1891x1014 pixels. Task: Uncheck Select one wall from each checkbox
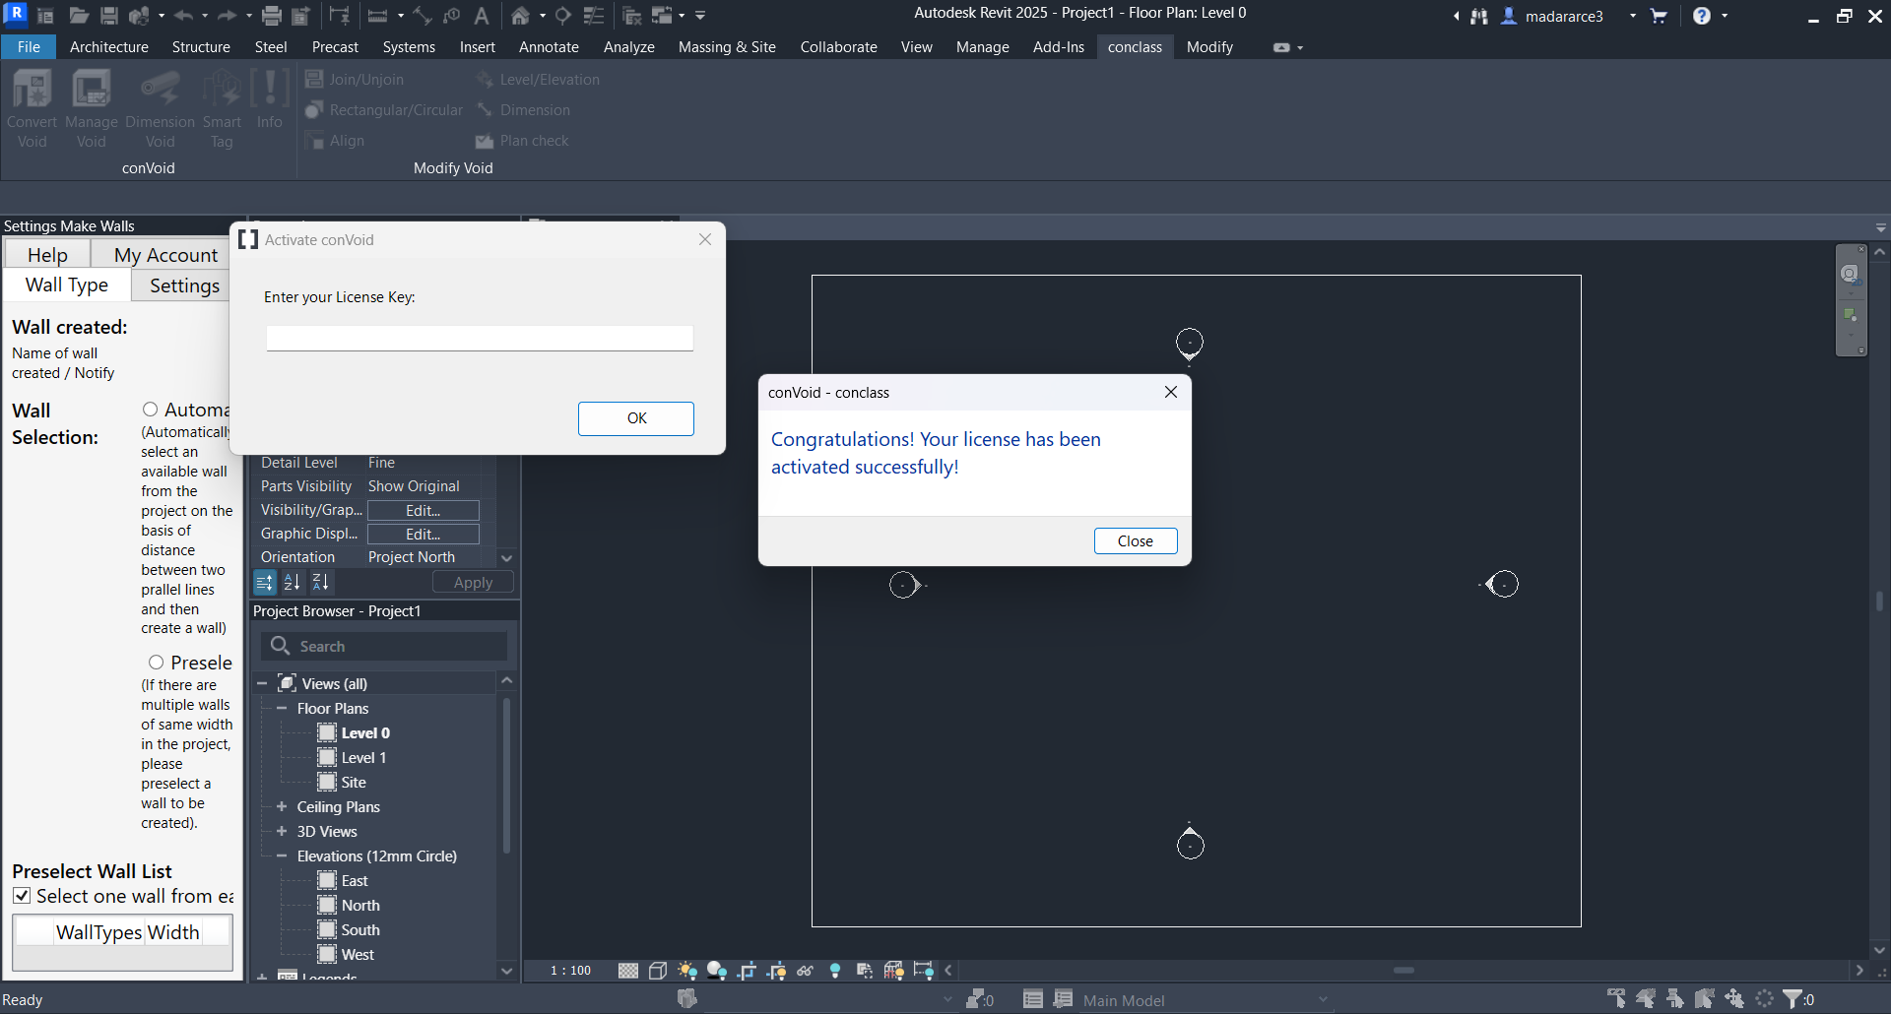[x=22, y=896]
